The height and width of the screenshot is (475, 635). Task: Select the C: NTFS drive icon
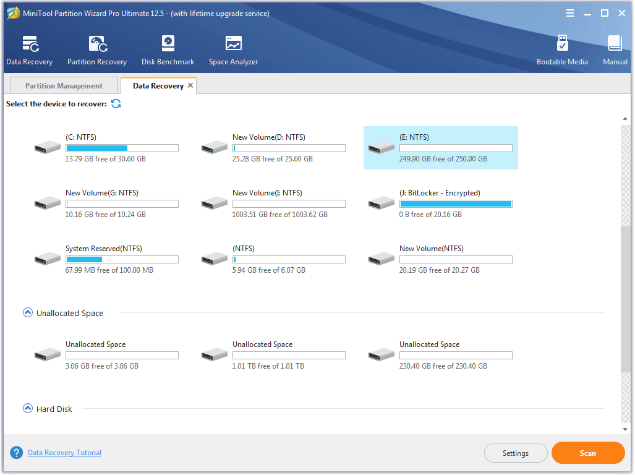48,147
